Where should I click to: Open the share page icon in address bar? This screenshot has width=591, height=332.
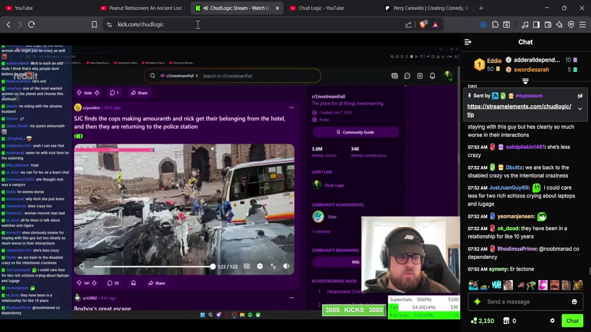click(409, 24)
